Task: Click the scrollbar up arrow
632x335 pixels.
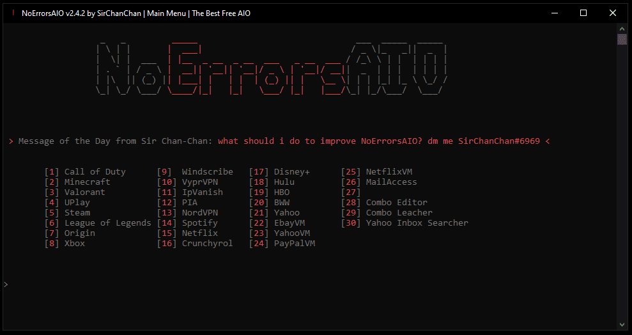Action: [622, 29]
